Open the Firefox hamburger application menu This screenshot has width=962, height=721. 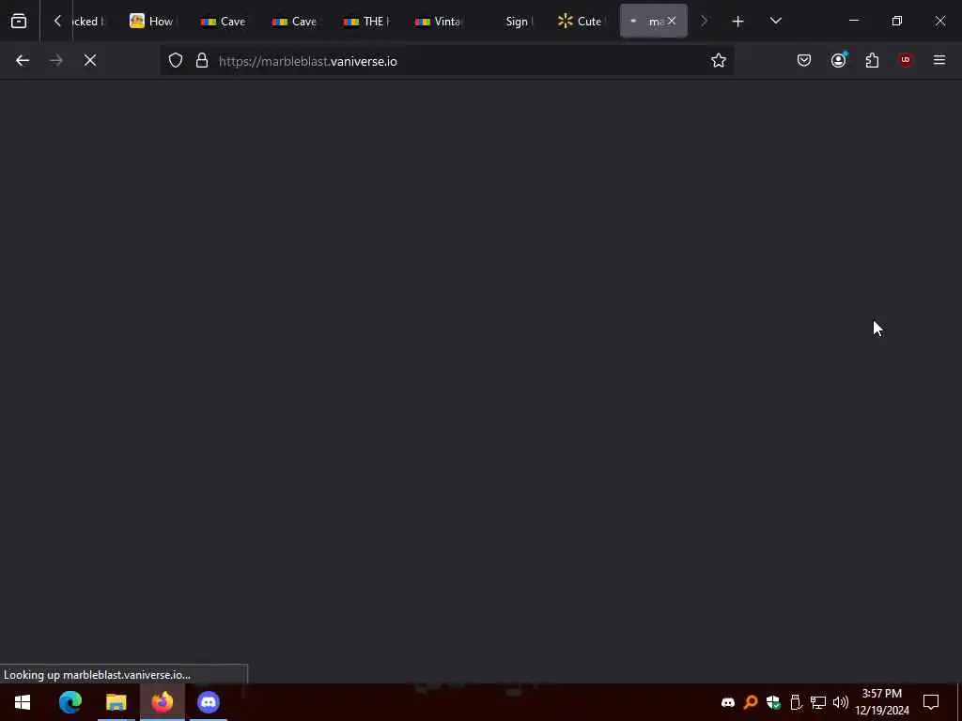939,61
